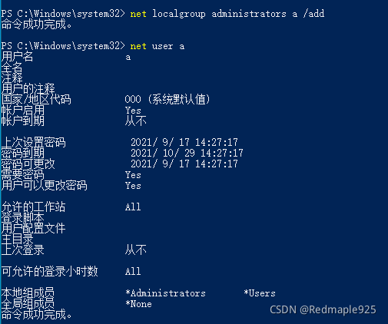
Task: Click the All beside 可允许的登录小时数
Action: (x=133, y=271)
